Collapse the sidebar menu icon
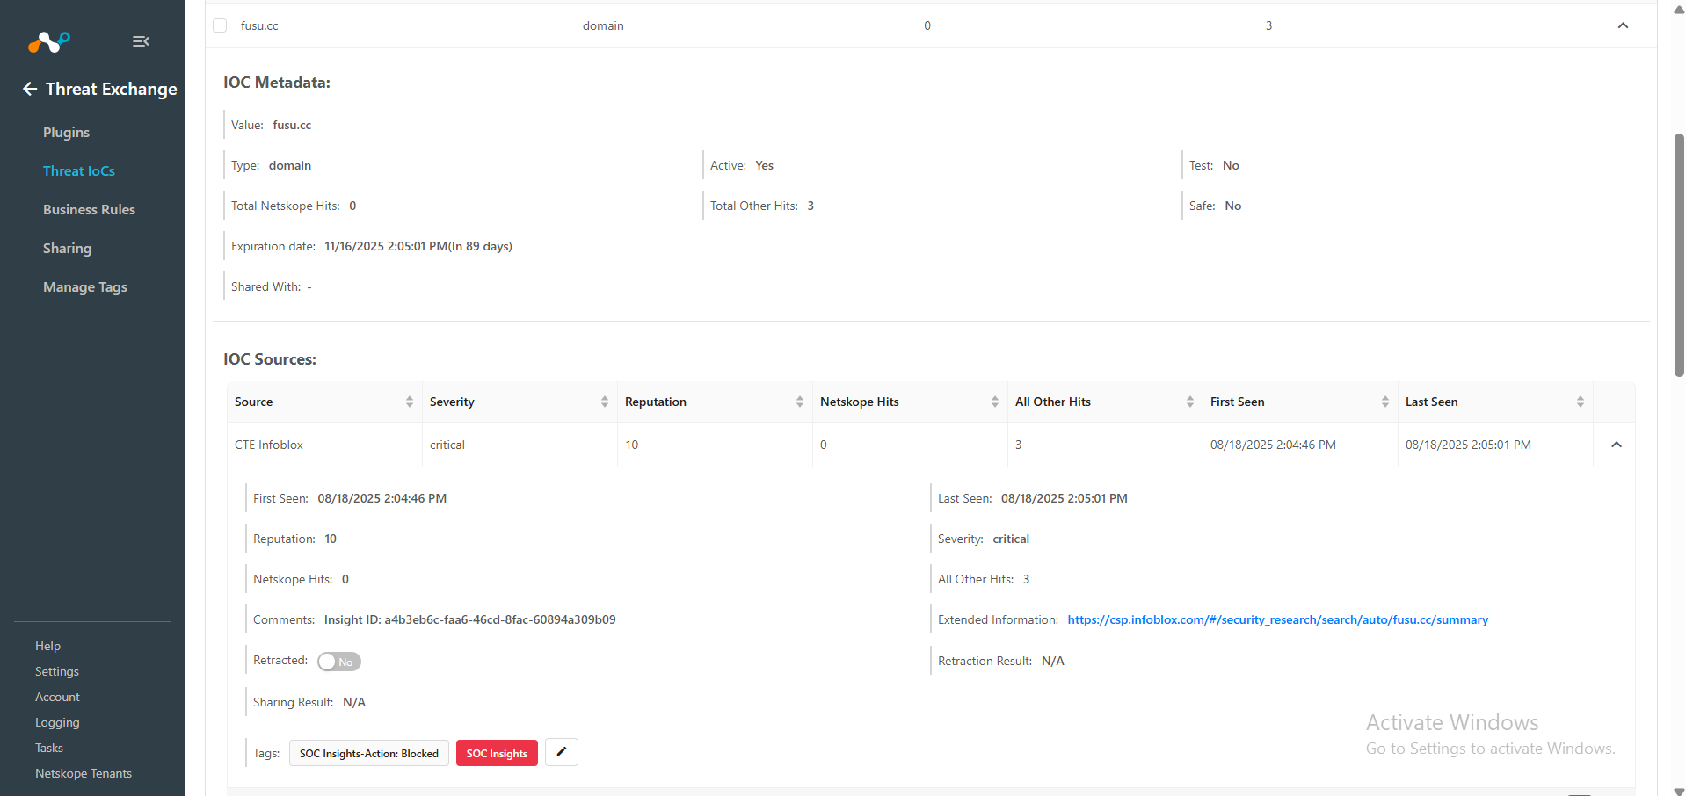The width and height of the screenshot is (1686, 796). point(141,41)
